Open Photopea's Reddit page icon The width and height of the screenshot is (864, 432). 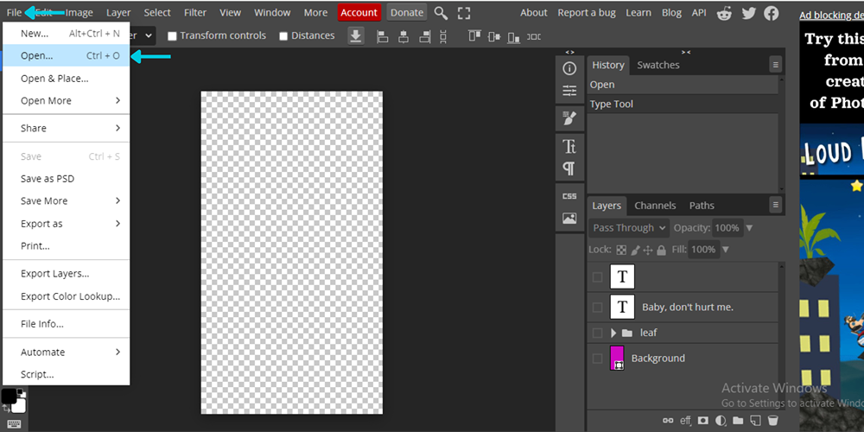pos(724,13)
